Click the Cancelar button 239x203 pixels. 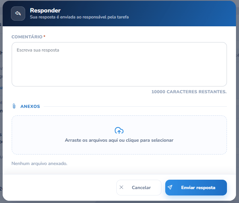pos(139,188)
